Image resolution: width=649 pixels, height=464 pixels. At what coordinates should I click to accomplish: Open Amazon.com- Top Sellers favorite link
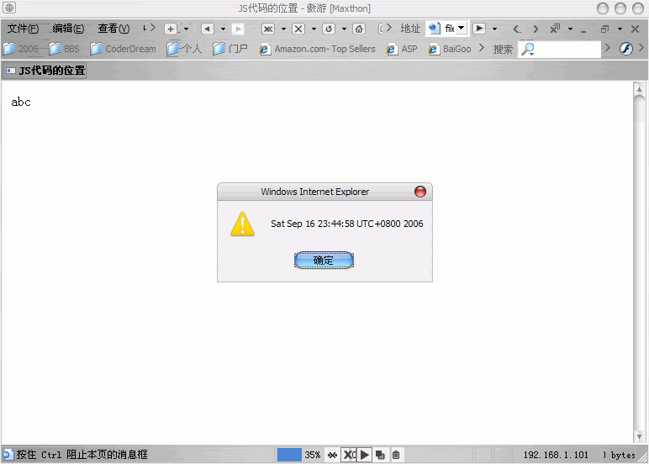(x=317, y=49)
